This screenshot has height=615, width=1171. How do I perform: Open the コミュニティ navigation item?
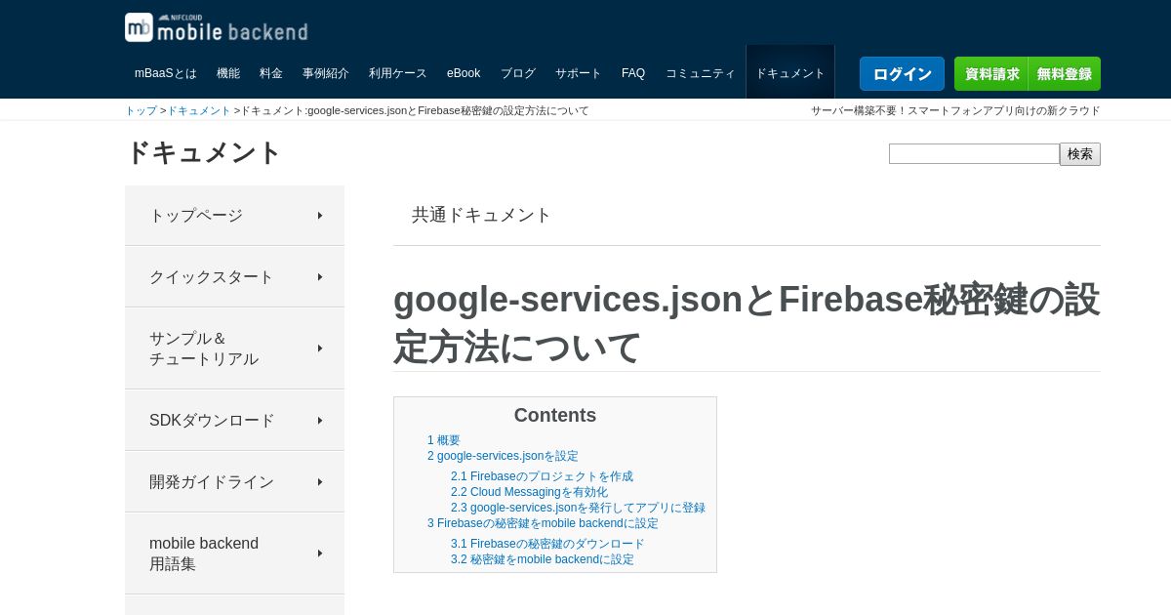pyautogui.click(x=701, y=73)
